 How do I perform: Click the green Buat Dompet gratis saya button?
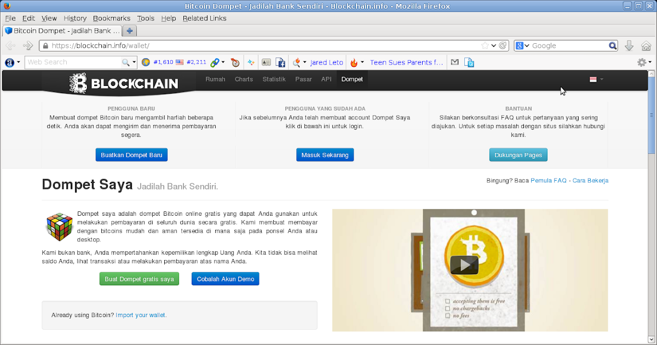(139, 279)
